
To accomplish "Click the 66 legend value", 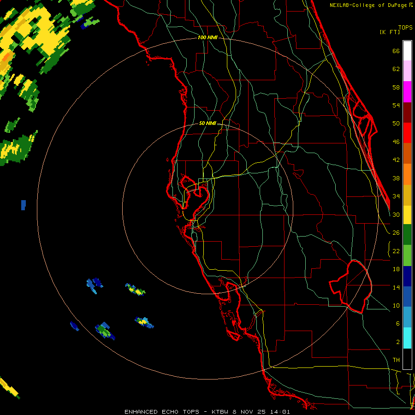I will 396,51.
